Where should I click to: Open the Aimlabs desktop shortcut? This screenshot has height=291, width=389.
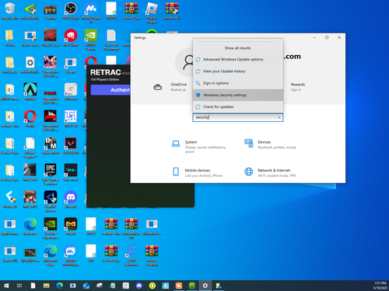[30, 92]
